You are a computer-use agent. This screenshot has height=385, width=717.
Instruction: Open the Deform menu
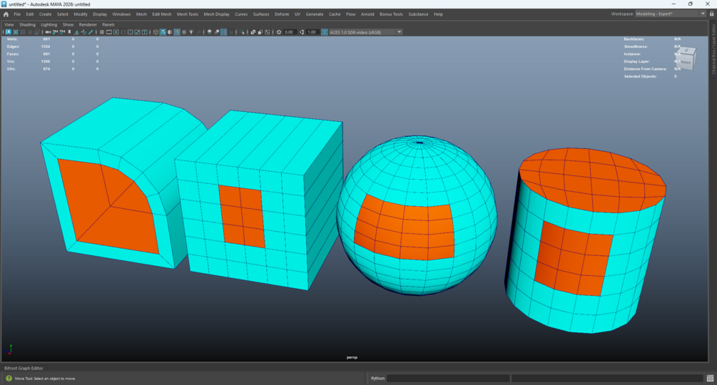coord(282,14)
